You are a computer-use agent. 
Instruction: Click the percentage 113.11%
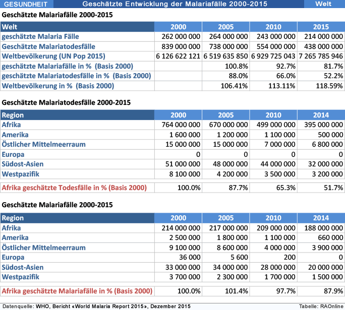coord(281,86)
